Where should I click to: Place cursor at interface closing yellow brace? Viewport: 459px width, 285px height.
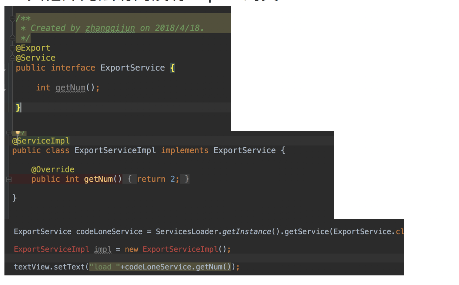click(x=18, y=107)
